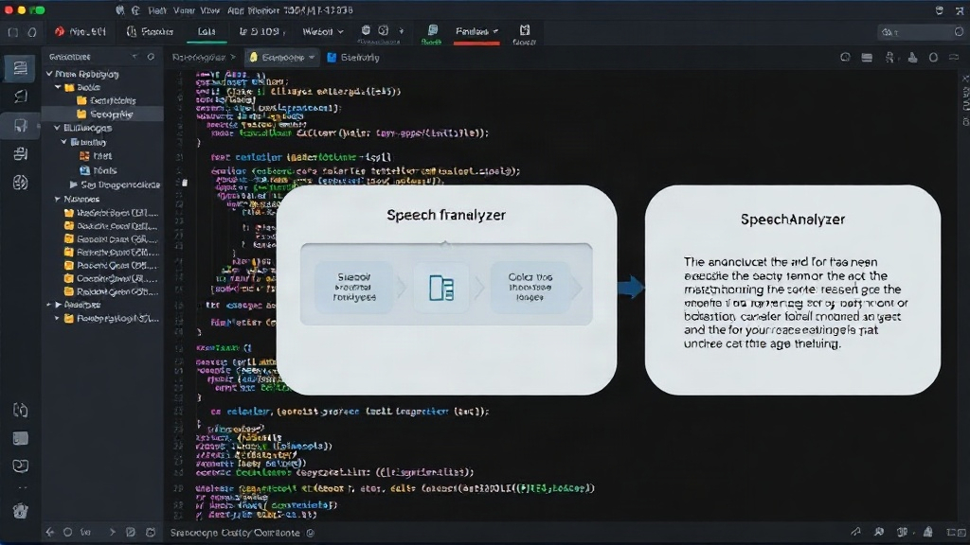Image resolution: width=970 pixels, height=545 pixels.
Task: Select the highlighted third icon in left activity bar
Action: [20, 126]
